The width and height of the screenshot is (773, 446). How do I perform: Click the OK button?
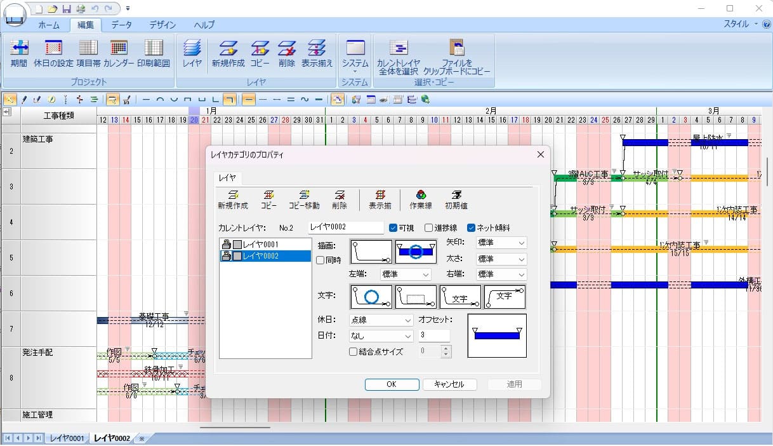[392, 384]
